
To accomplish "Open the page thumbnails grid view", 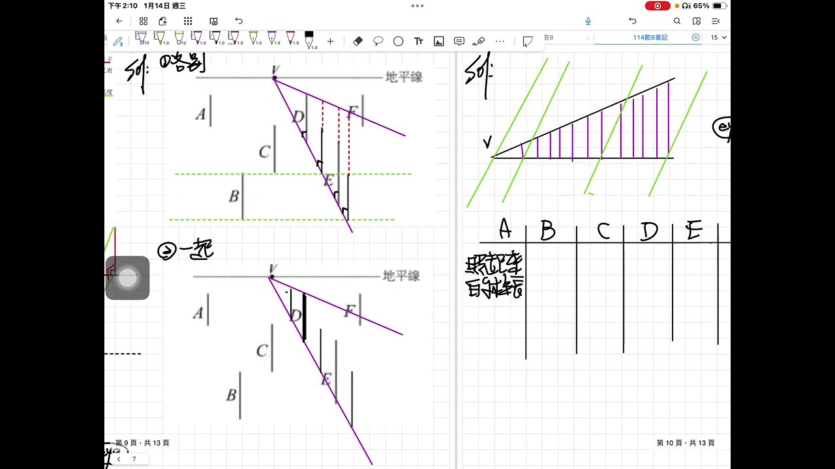I will tap(144, 21).
